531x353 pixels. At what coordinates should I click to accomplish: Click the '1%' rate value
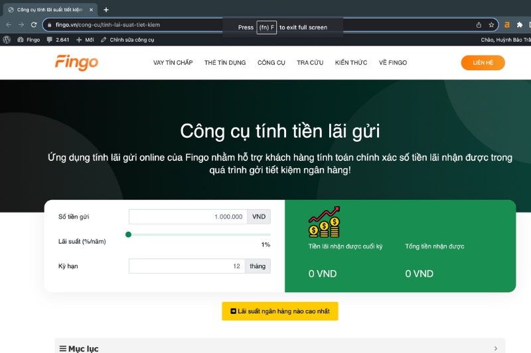tap(265, 244)
